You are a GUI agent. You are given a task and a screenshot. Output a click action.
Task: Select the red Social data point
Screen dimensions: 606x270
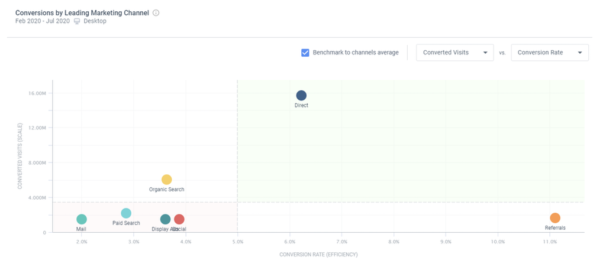[179, 220]
